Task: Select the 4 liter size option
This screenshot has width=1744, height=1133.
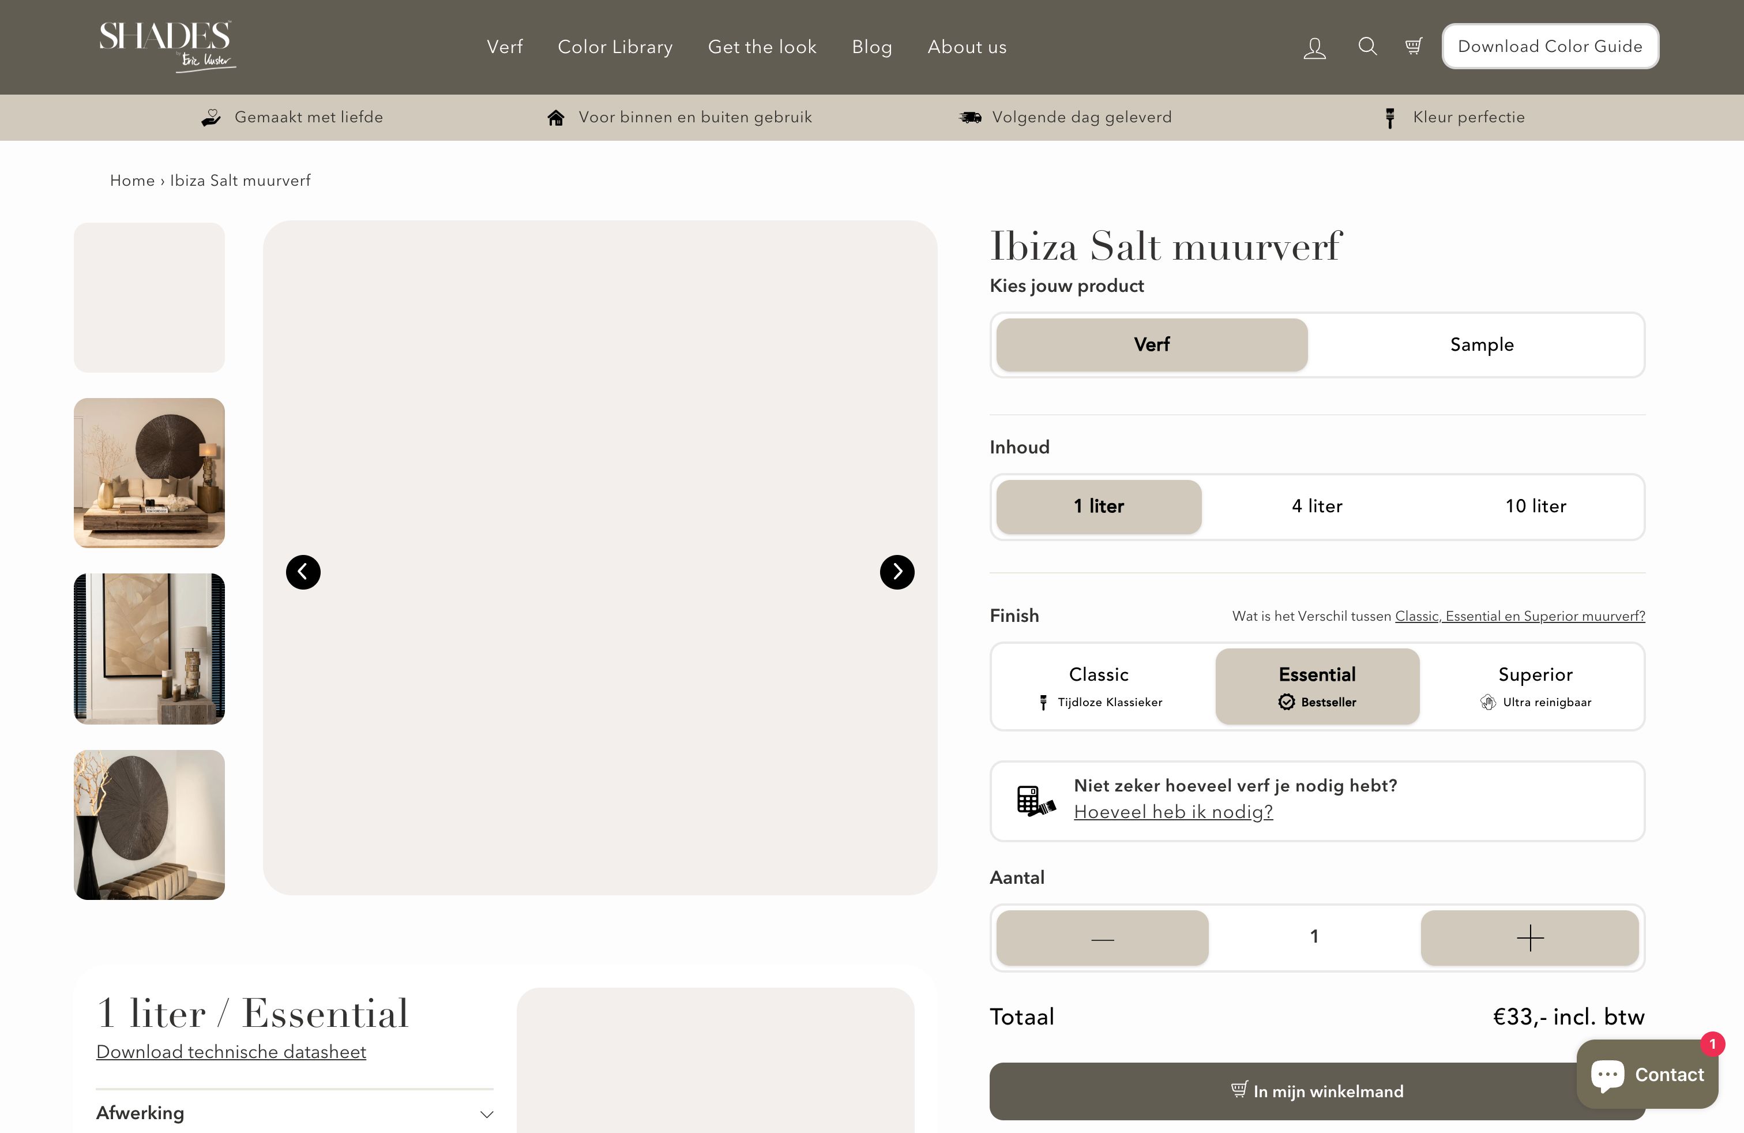Action: (x=1316, y=507)
